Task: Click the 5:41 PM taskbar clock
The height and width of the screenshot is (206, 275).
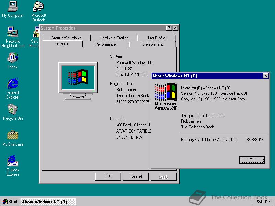Action: (x=263, y=202)
